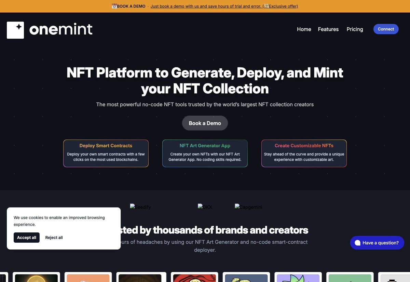This screenshot has width=410, height=282.
Task: Open the plain green NFT thumbnail
Action: [x=350, y=277]
